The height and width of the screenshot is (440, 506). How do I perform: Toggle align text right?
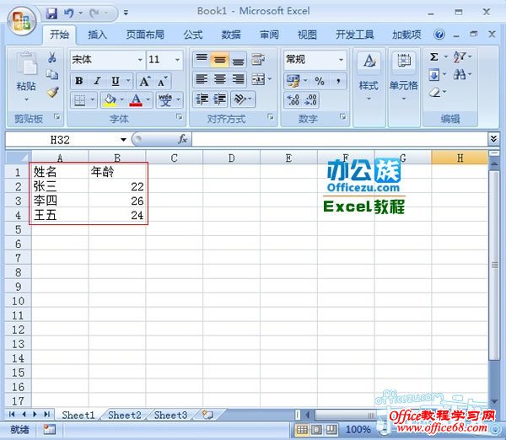(238, 79)
